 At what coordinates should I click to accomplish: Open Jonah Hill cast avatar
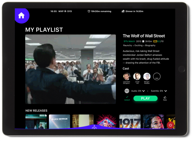[x=137, y=77]
